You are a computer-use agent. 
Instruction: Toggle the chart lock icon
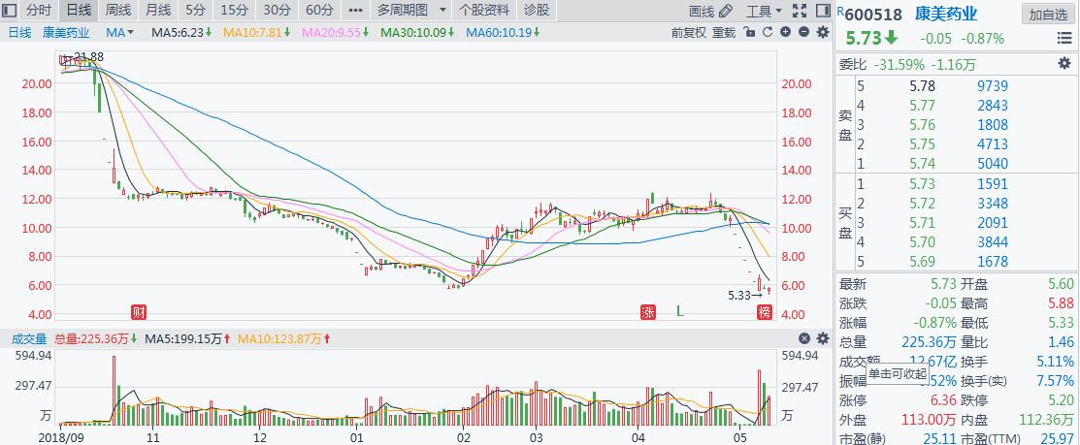pyautogui.click(x=748, y=32)
